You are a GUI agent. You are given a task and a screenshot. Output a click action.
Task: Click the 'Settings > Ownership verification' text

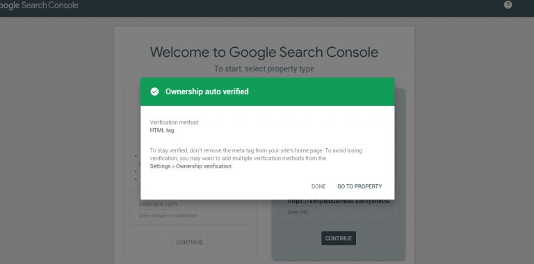(191, 166)
